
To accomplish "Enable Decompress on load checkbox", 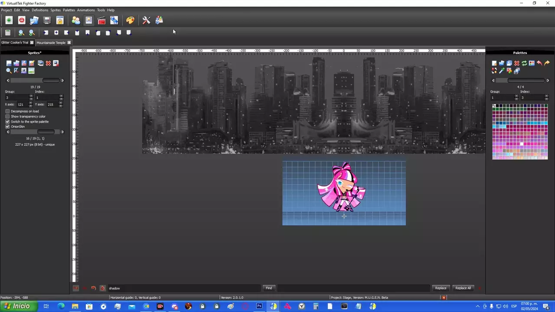I will pyautogui.click(x=7, y=111).
